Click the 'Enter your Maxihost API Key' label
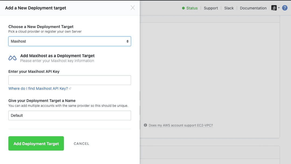Viewport: 291px width, 164px height. point(34,71)
